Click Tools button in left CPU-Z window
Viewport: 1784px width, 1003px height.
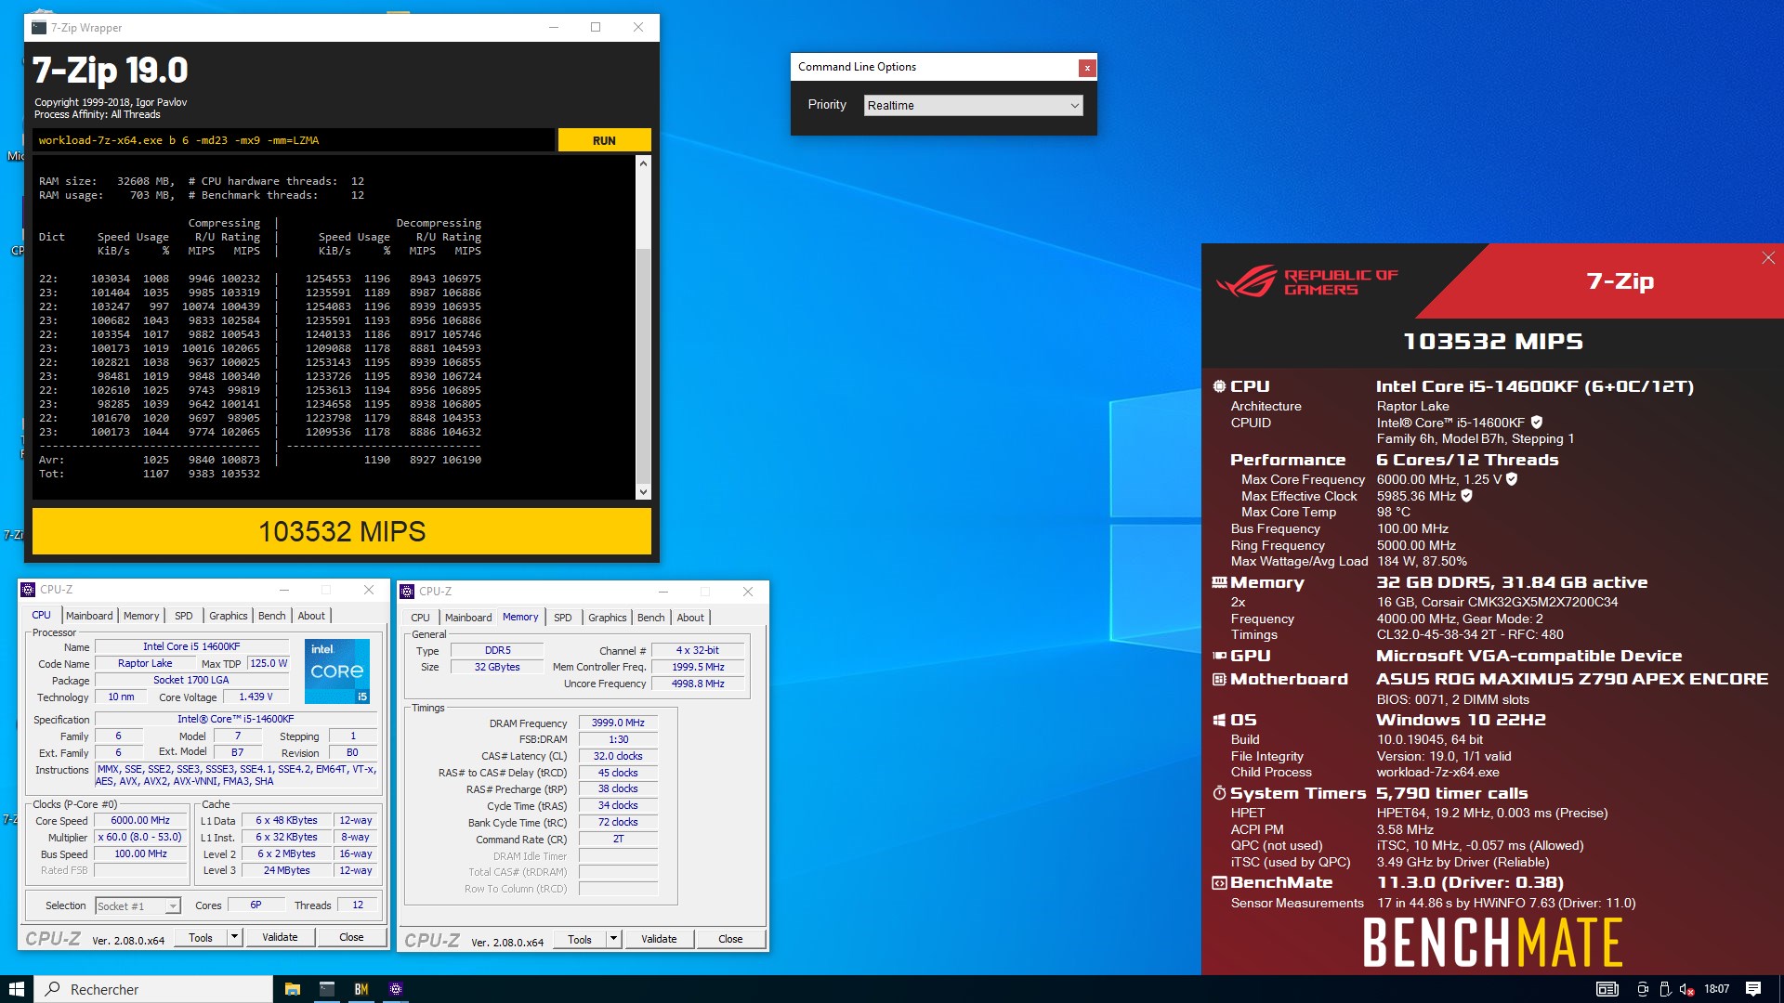coord(201,938)
